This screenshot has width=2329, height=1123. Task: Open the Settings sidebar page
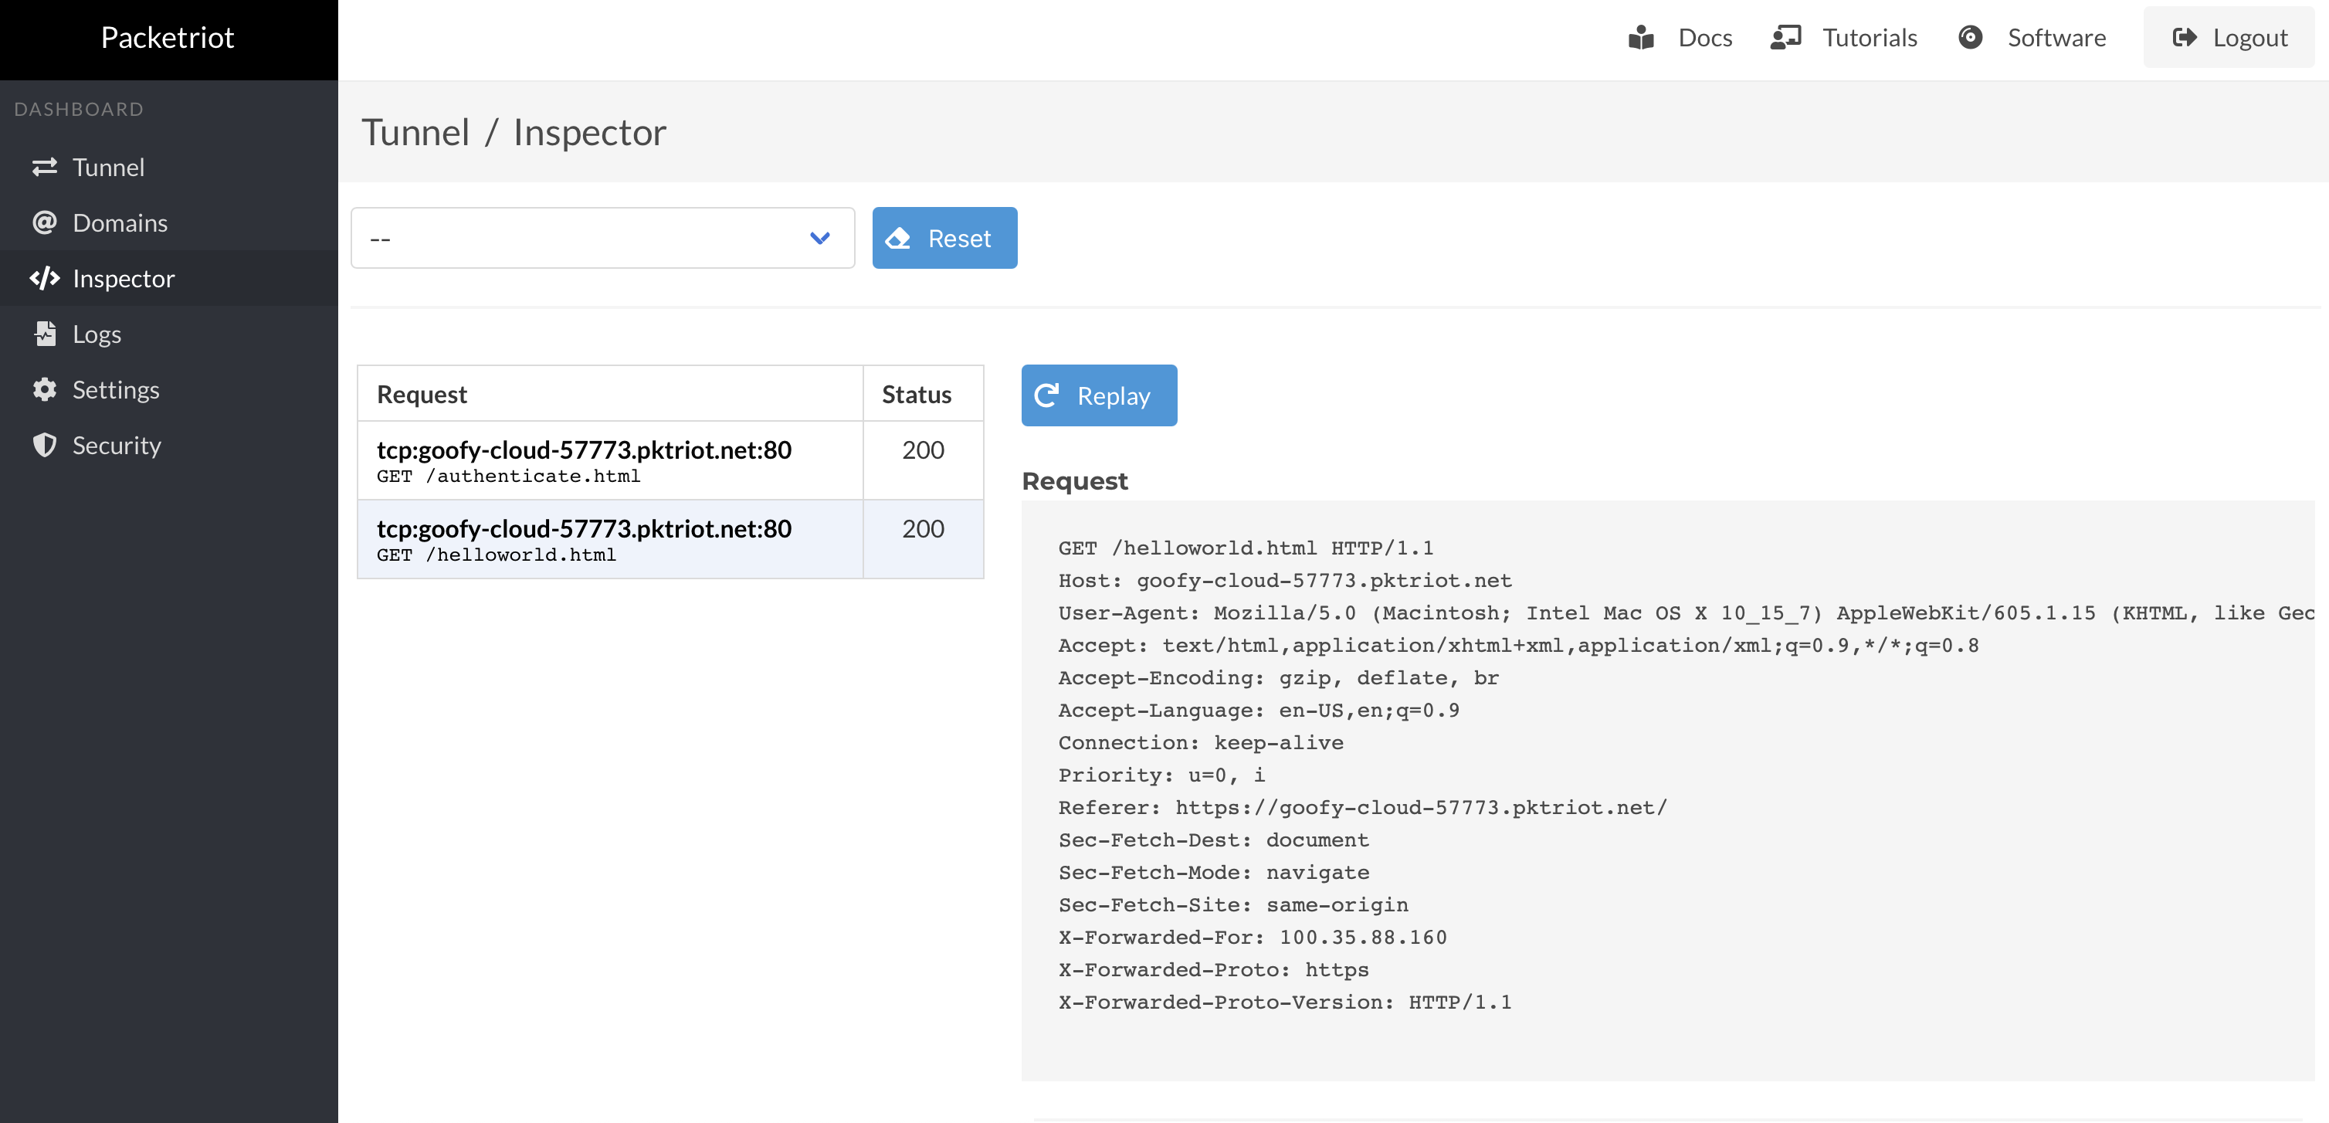(x=169, y=390)
